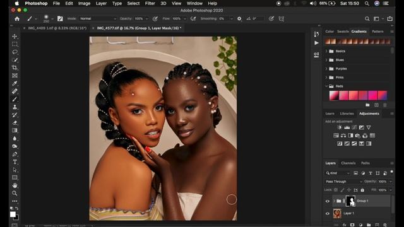Open the Filter menu

point(150,3)
